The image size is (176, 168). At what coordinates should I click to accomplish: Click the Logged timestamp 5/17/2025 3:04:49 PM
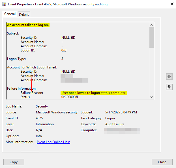[121, 112]
